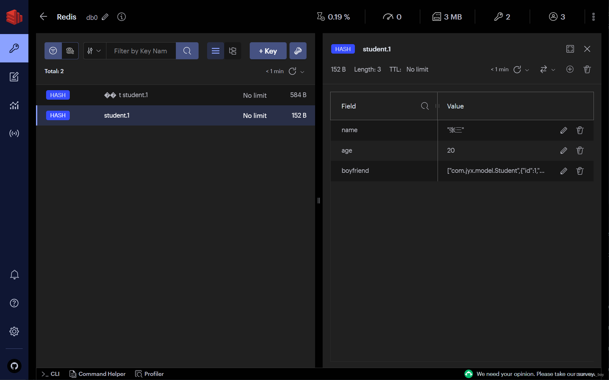Image resolution: width=609 pixels, height=380 pixels.
Task: Open the notifications bell icon
Action: (x=14, y=275)
